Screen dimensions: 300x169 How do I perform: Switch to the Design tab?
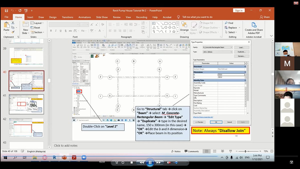53,17
